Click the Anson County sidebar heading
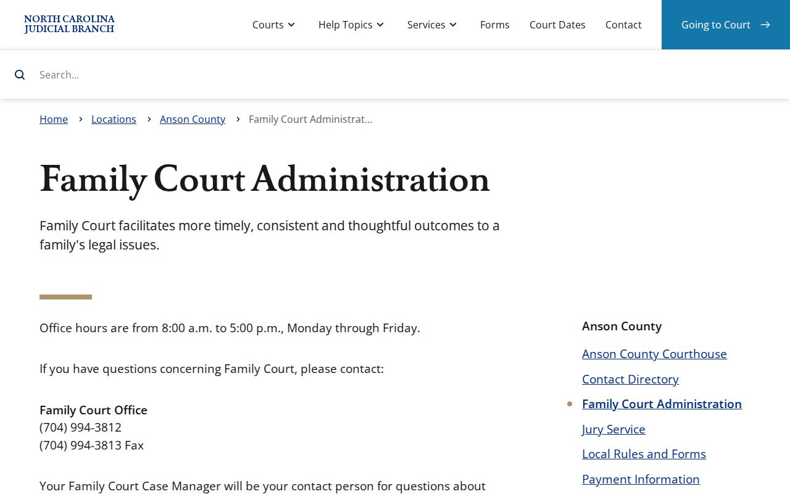 pyautogui.click(x=622, y=326)
